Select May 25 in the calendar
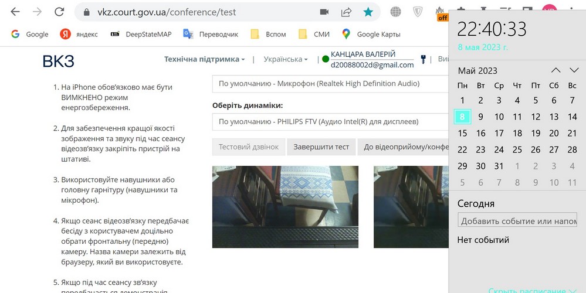Screen dimensions: 586x293 pos(517,149)
